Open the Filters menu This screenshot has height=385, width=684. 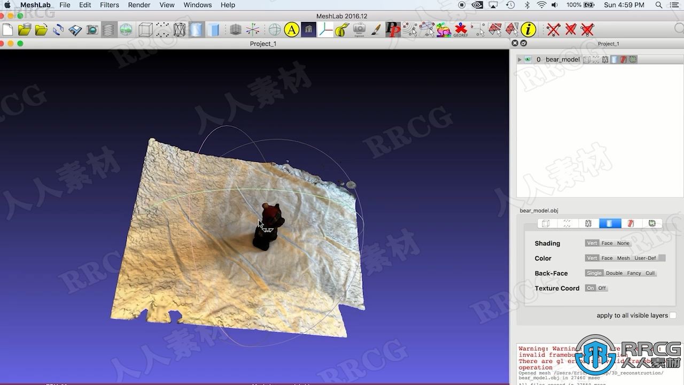click(x=110, y=5)
